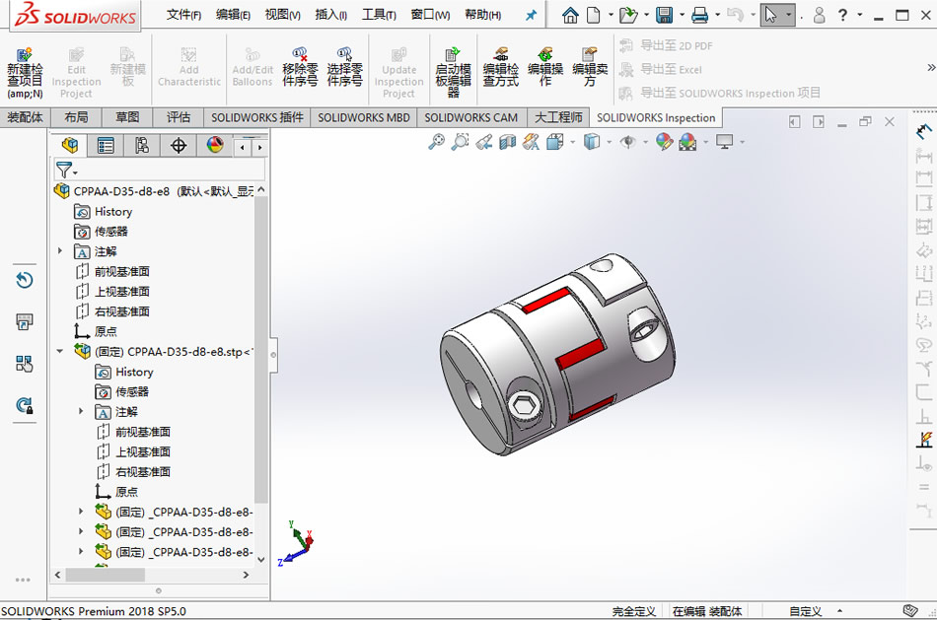Click the 自定义 units status entry
Viewport: 937px width, 620px height.
[x=805, y=611]
